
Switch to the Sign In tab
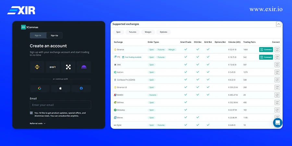pos(38,35)
